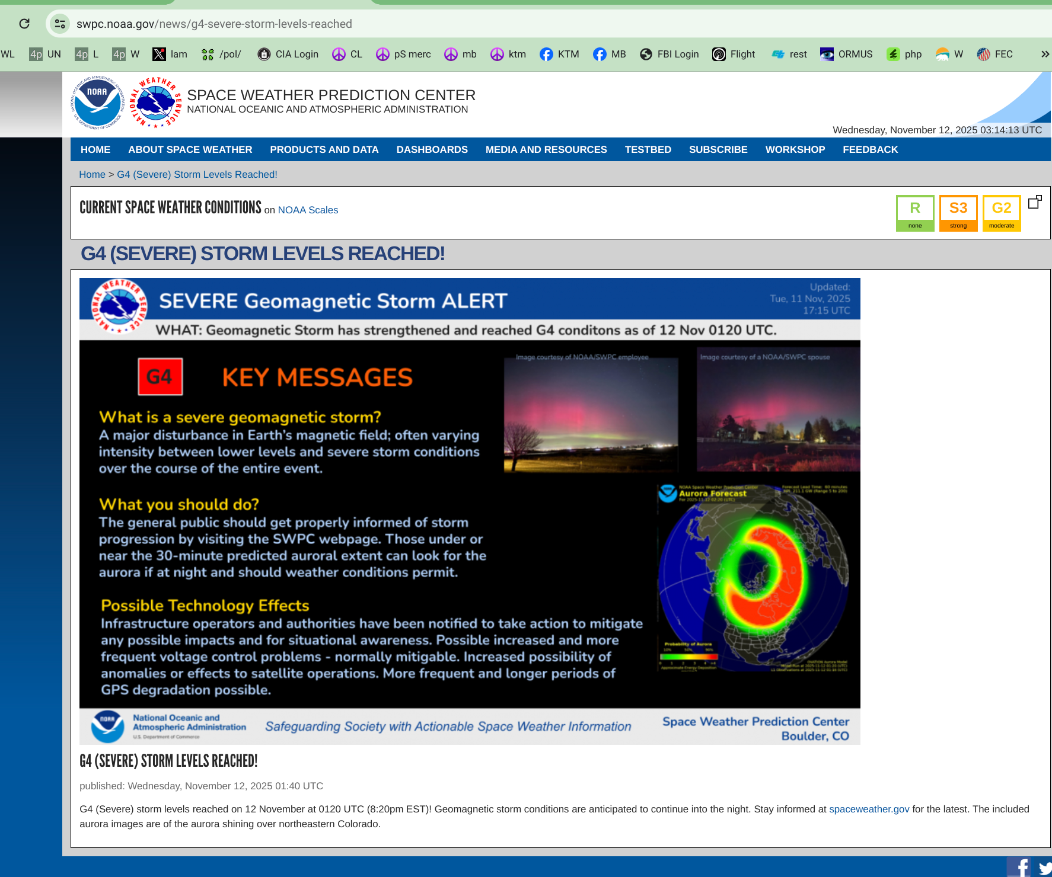
Task: Open the FBI Login bookmark
Action: coord(670,55)
